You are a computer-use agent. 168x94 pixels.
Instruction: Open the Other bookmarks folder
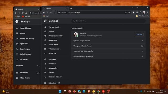[x=142, y=16]
